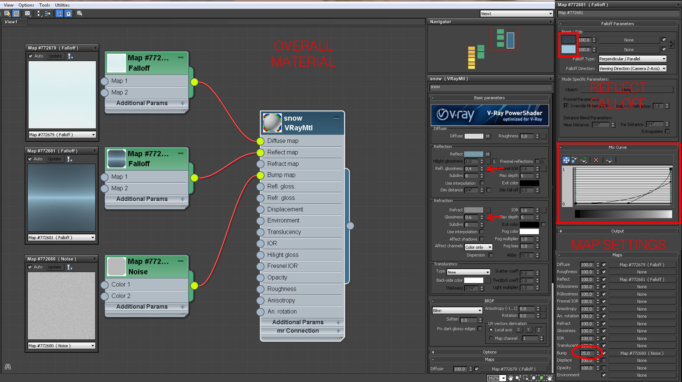Open the Tools menu
Viewport: 682px width, 382px height.
(45, 5)
